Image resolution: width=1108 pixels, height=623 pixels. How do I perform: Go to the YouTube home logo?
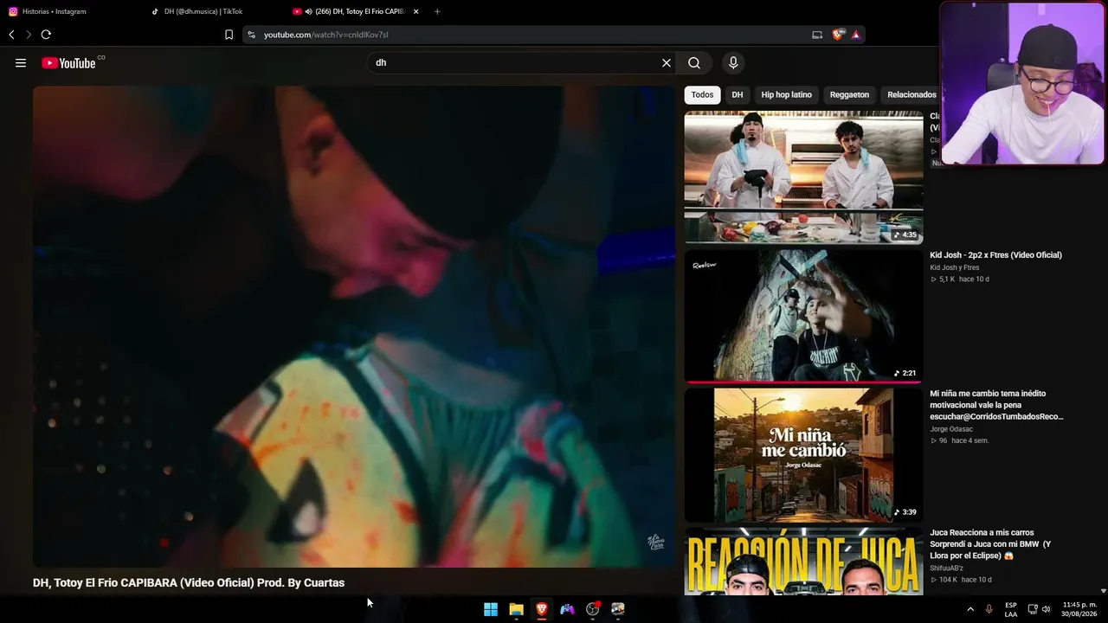68,63
